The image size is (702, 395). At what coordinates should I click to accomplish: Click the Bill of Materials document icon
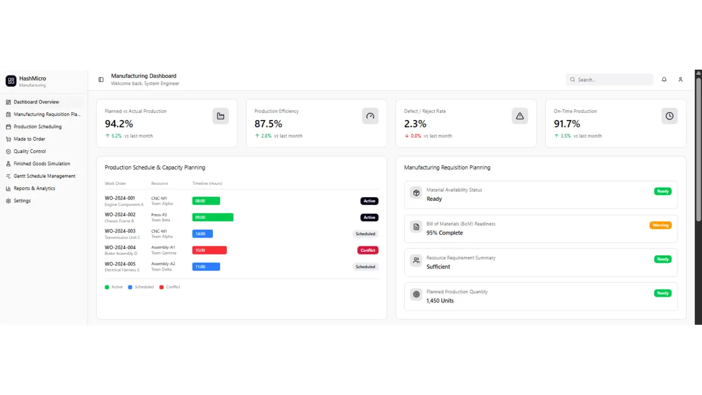416,226
